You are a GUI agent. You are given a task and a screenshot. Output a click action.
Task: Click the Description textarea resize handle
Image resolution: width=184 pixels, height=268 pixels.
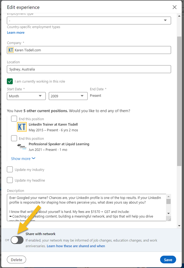click(x=169, y=219)
